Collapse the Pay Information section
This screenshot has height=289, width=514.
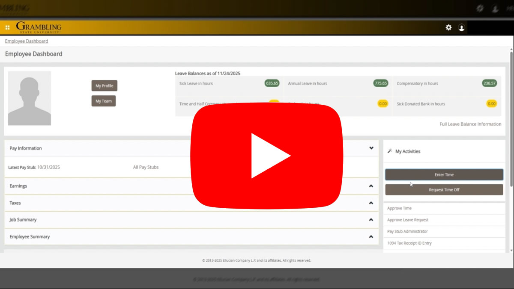[371, 148]
